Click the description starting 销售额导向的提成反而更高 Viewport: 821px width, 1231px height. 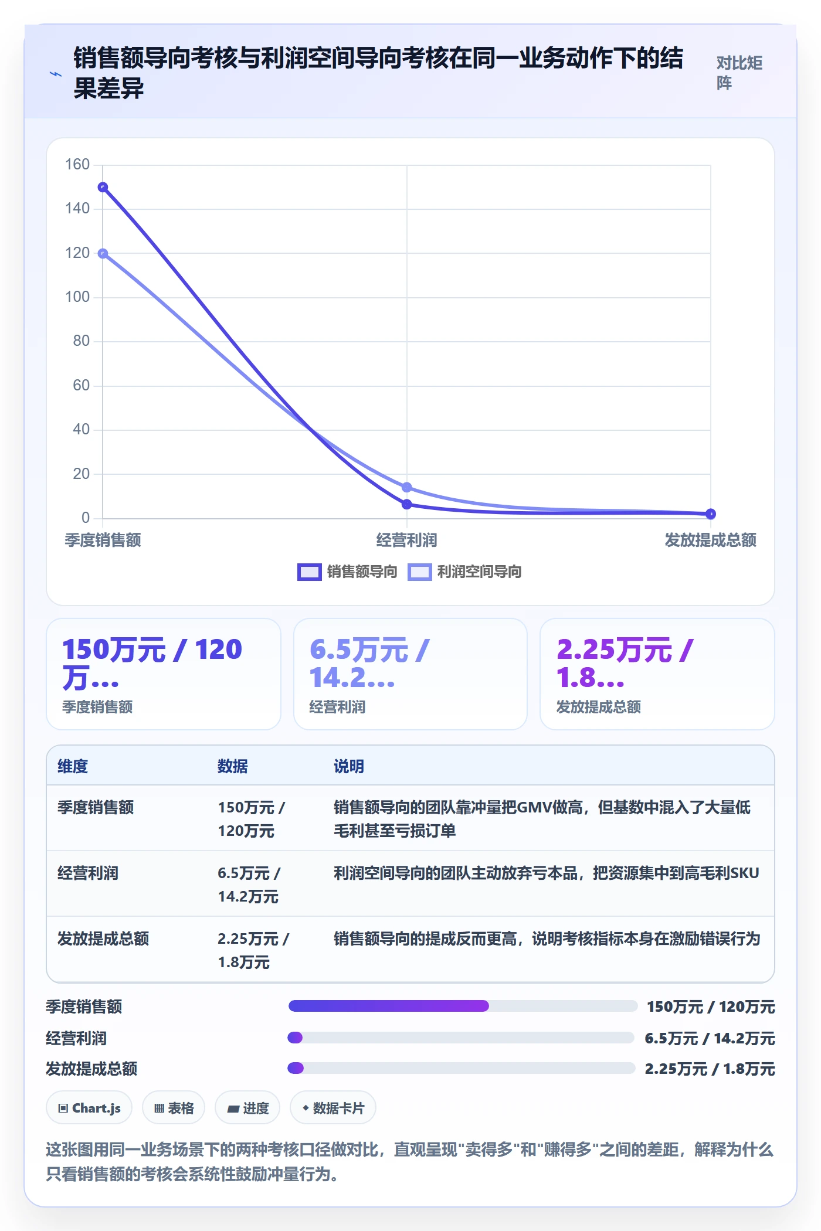(547, 938)
